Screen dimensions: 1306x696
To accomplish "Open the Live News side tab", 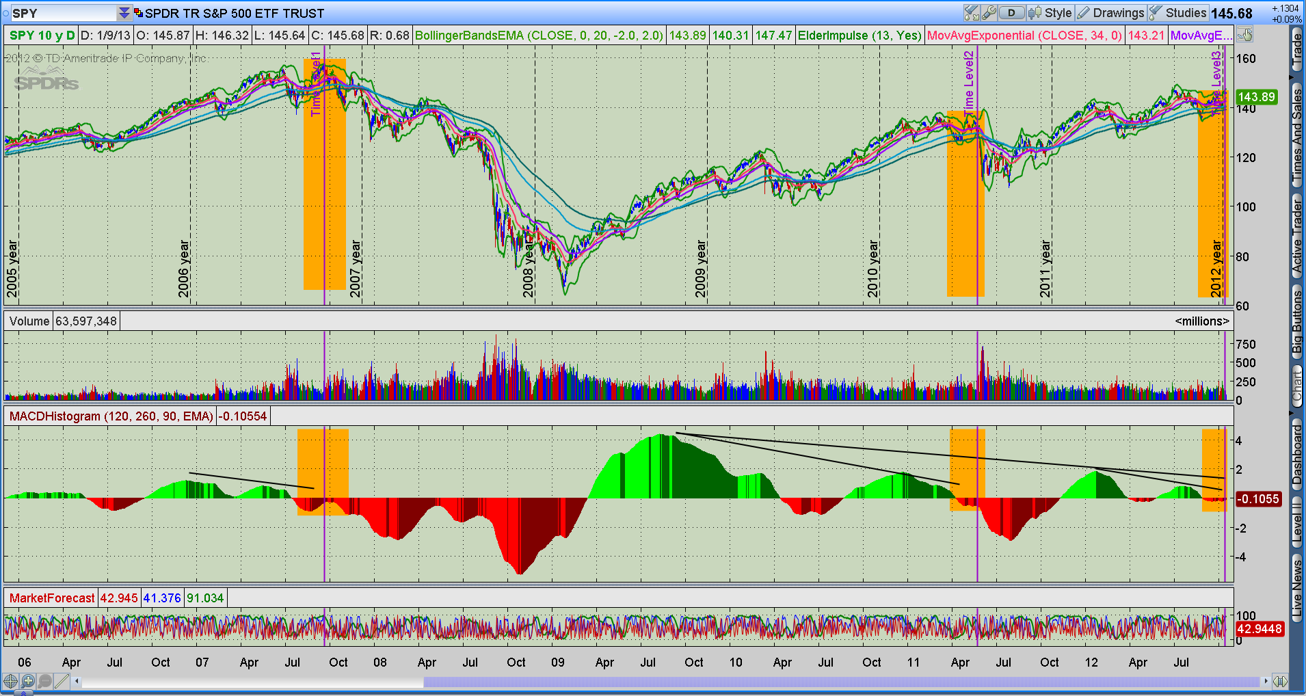I will pos(1297,588).
